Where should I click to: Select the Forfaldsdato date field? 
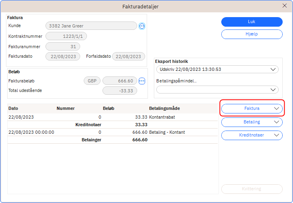[128, 57]
